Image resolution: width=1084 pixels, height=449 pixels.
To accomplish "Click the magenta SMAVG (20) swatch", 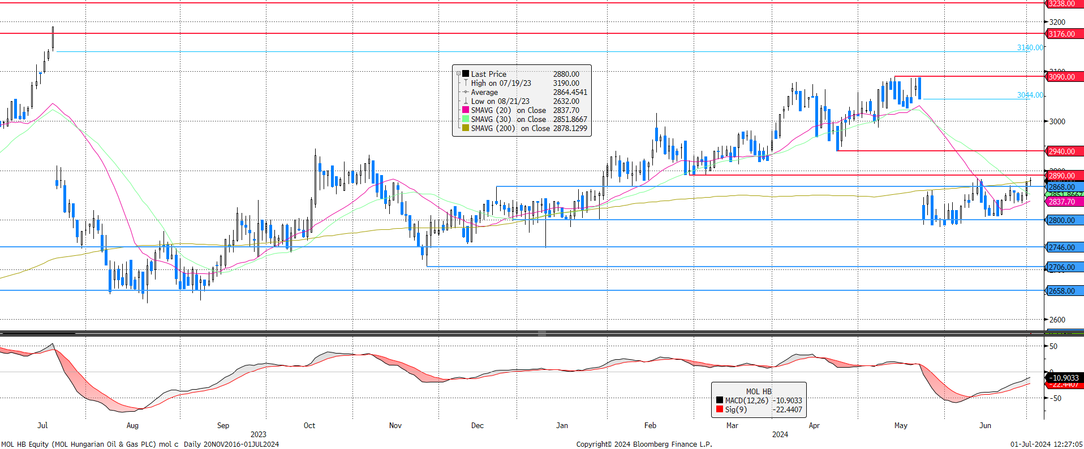I will click(466, 110).
